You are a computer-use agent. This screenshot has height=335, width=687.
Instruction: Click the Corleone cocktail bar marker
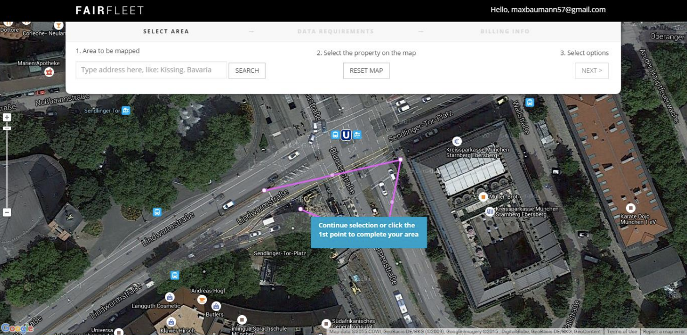pos(58,25)
